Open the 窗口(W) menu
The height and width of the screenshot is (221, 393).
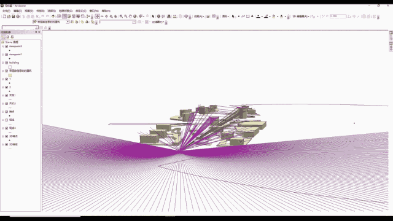click(94, 11)
